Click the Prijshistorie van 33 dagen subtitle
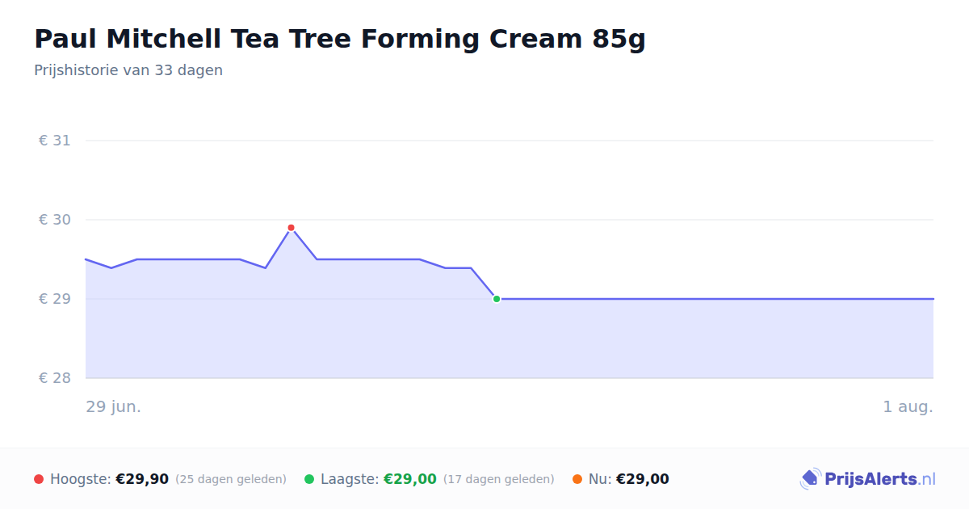 click(128, 70)
